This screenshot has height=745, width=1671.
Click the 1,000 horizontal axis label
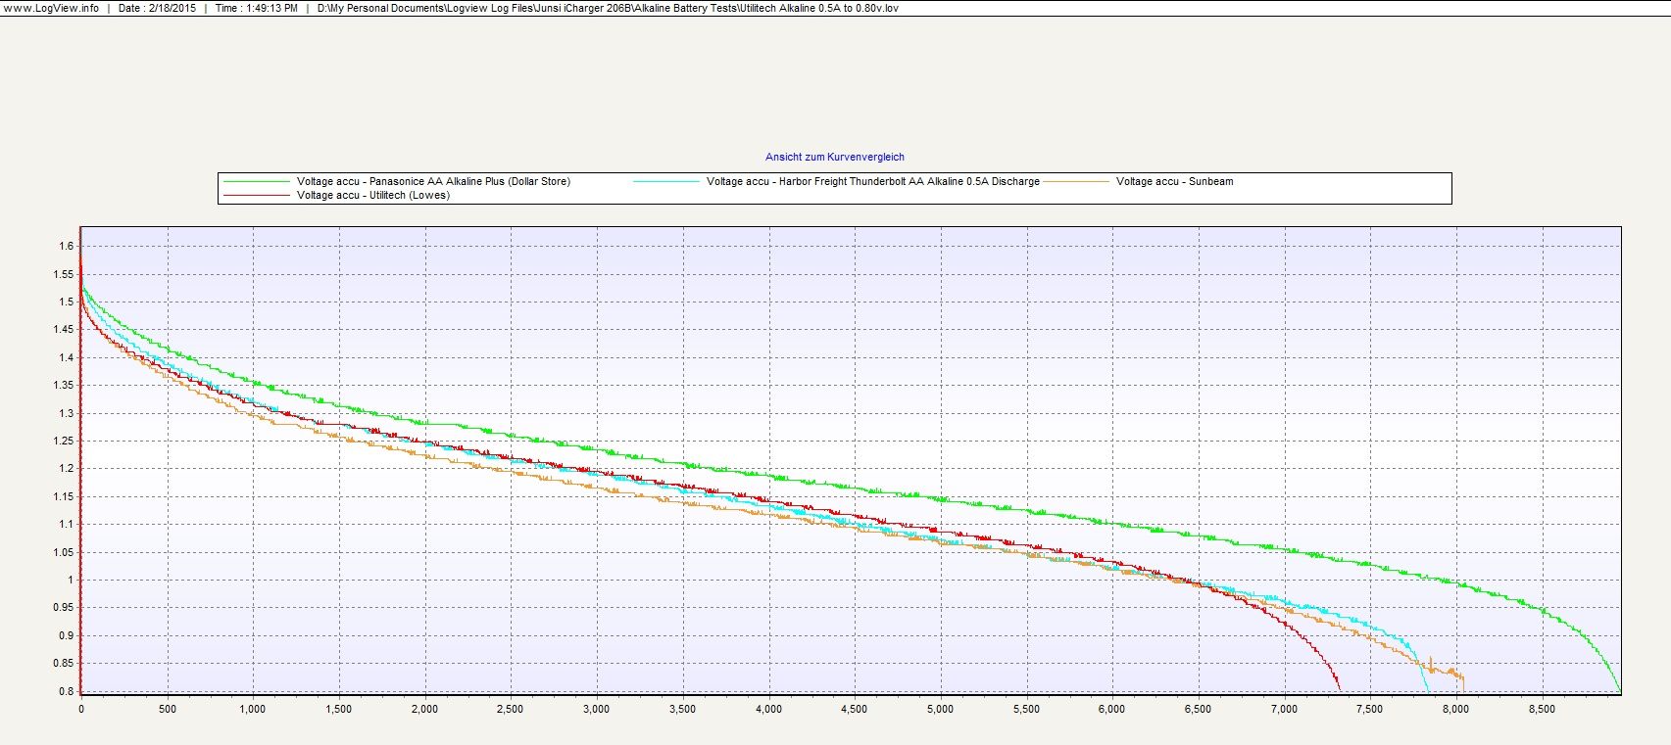click(253, 709)
